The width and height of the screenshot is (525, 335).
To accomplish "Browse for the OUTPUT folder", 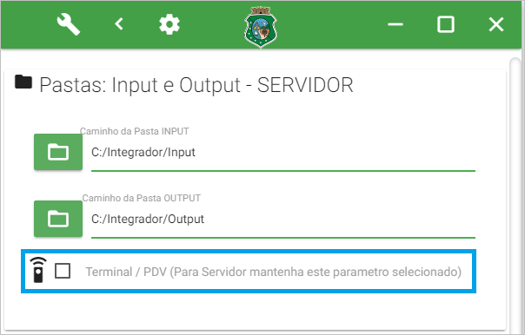I will coord(58,219).
